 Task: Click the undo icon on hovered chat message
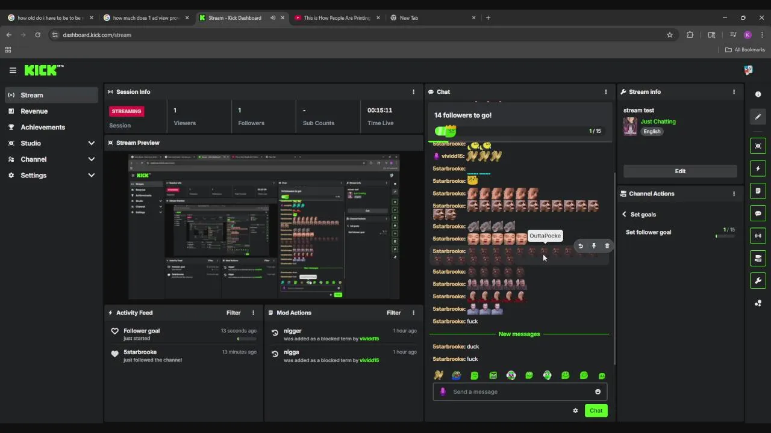[581, 246]
